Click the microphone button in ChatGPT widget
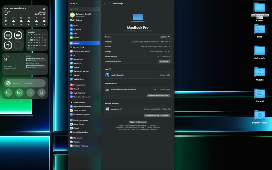 click(42, 93)
